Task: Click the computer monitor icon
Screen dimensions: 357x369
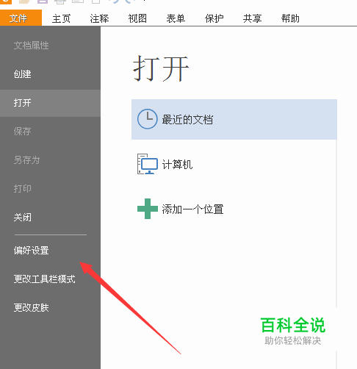Action: click(147, 164)
